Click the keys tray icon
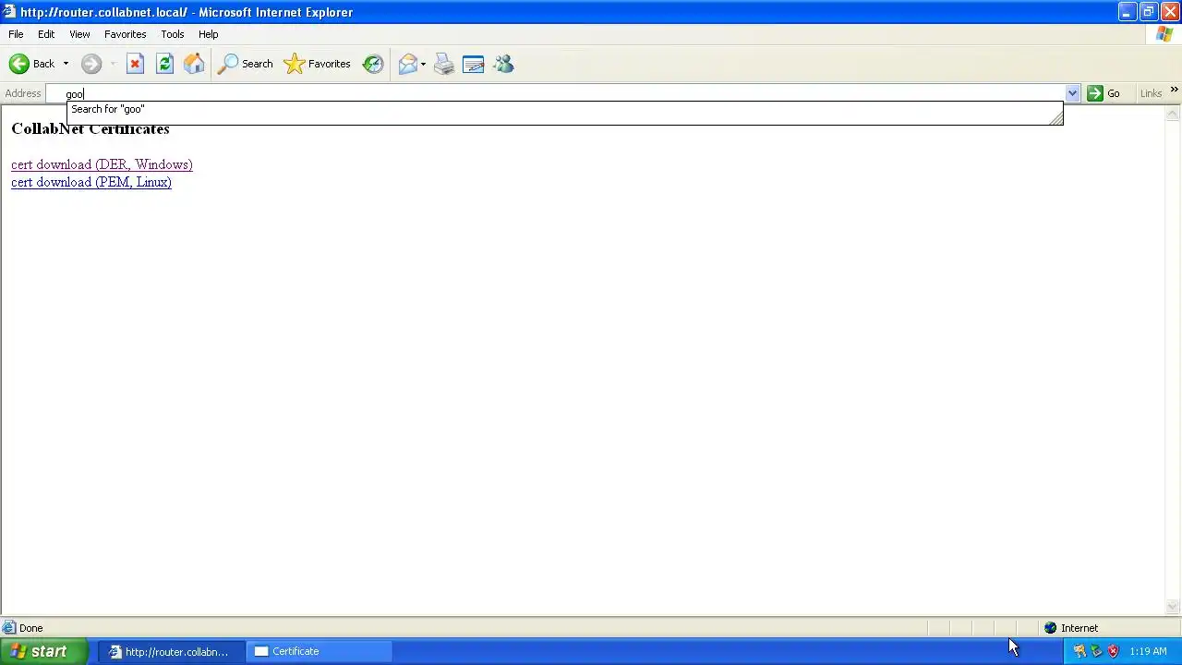Image resolution: width=1182 pixels, height=665 pixels. 1079,651
